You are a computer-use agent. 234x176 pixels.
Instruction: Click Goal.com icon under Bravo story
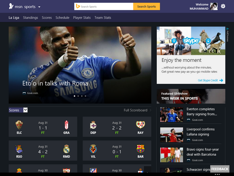(x=188, y=160)
